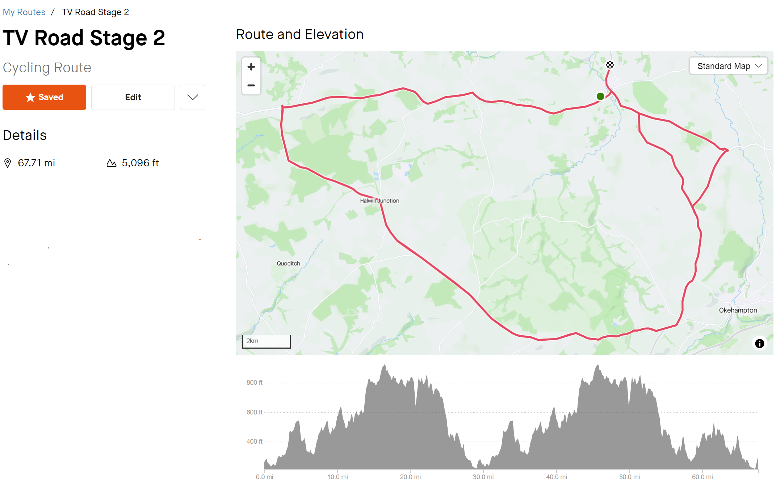
Task: Click the green route start marker
Action: (x=600, y=96)
